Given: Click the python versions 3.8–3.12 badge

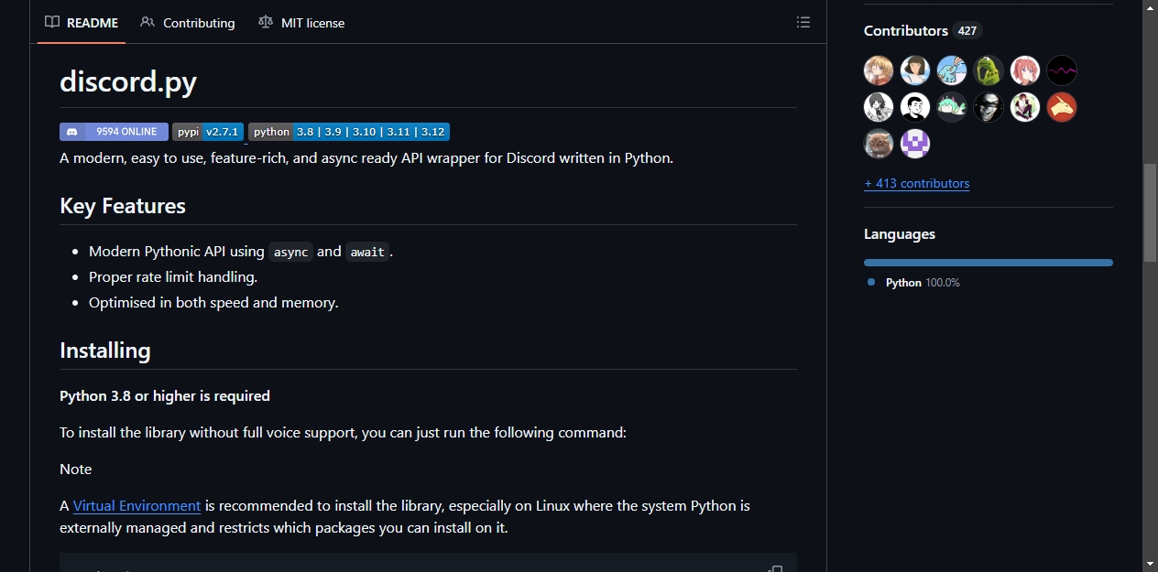Looking at the screenshot, I should (349, 132).
